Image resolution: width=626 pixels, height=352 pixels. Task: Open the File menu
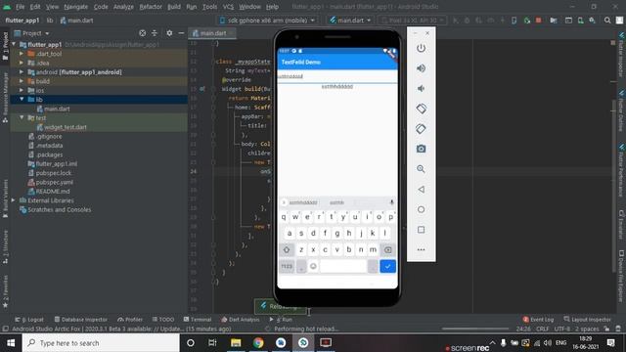click(x=20, y=7)
